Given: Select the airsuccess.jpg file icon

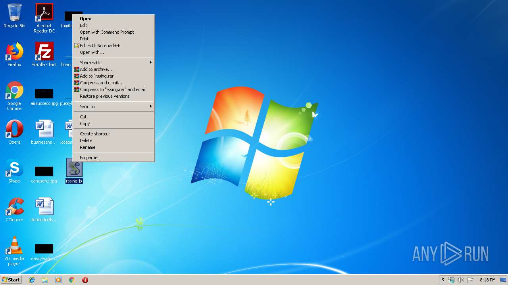Looking at the screenshot, I should 44,97.
